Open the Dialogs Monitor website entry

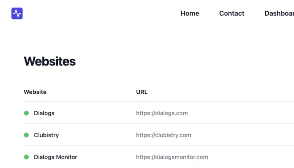pos(55,157)
